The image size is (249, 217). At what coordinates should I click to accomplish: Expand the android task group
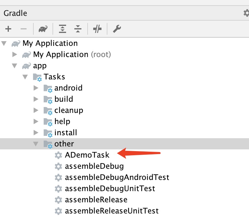click(x=36, y=88)
